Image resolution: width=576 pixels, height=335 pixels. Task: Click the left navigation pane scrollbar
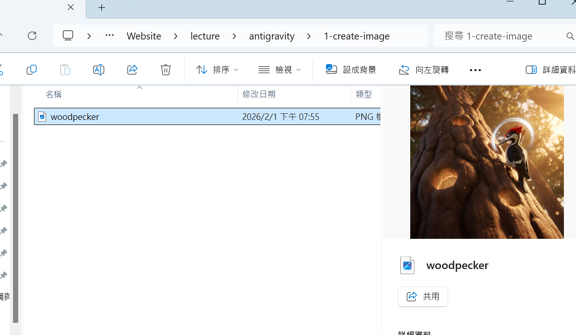(15, 218)
